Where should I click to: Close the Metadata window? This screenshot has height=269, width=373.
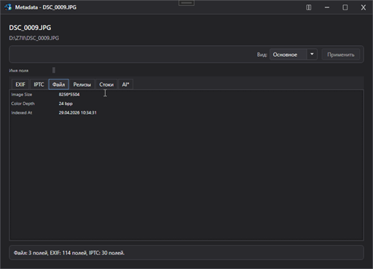(x=364, y=7)
